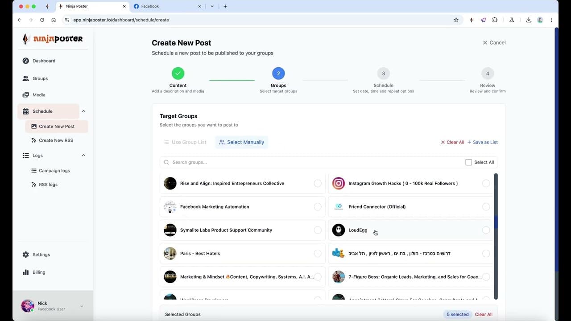The height and width of the screenshot is (321, 571).
Task: Bookmark this page with the star icon
Action: click(x=456, y=20)
